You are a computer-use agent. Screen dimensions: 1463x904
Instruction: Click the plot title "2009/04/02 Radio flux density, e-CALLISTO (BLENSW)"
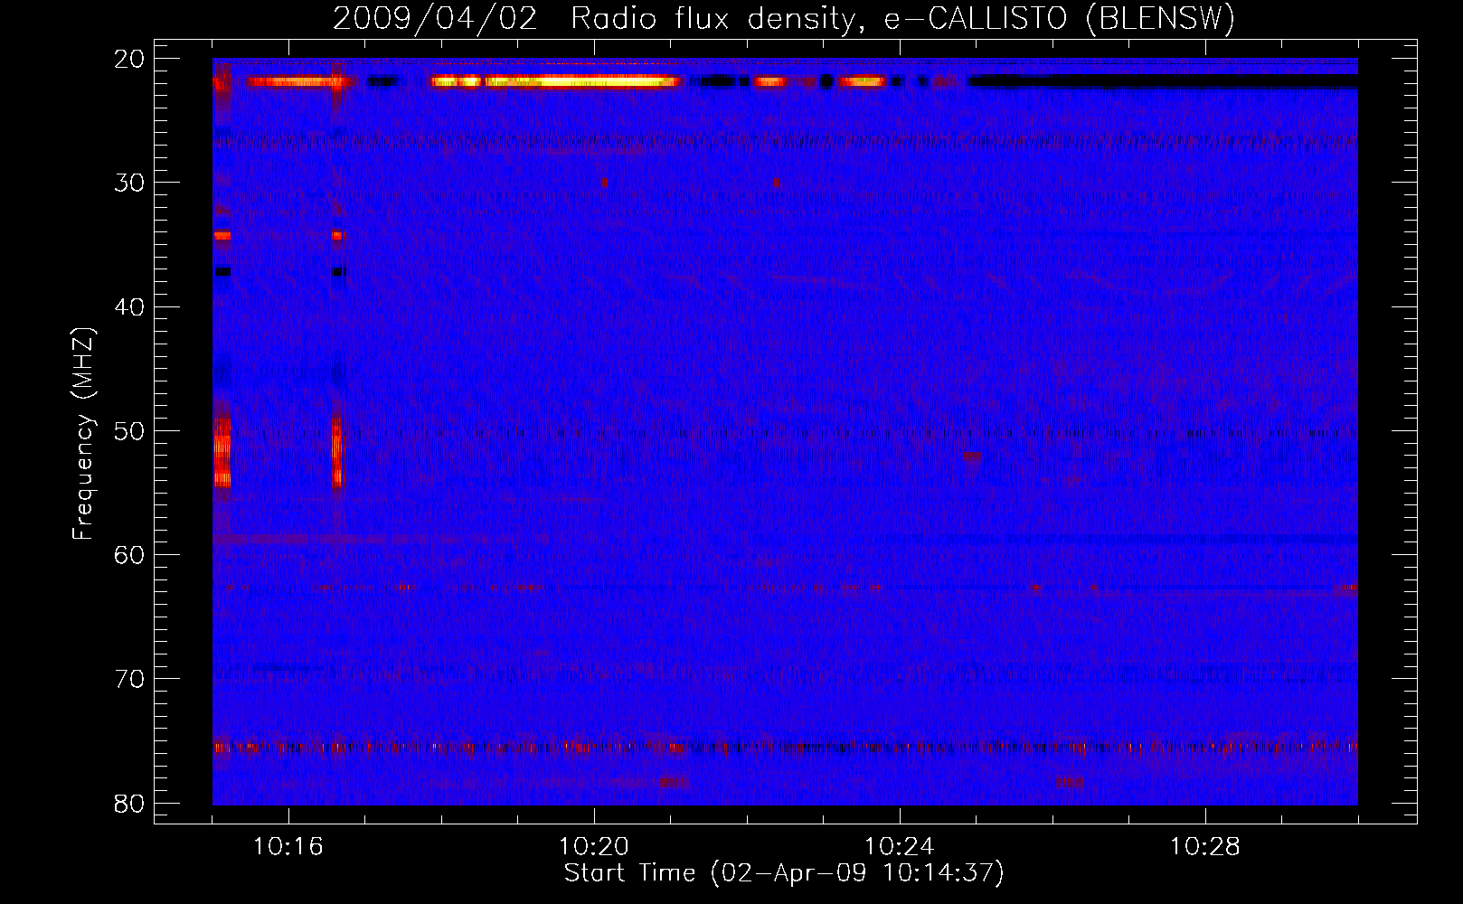pos(784,19)
